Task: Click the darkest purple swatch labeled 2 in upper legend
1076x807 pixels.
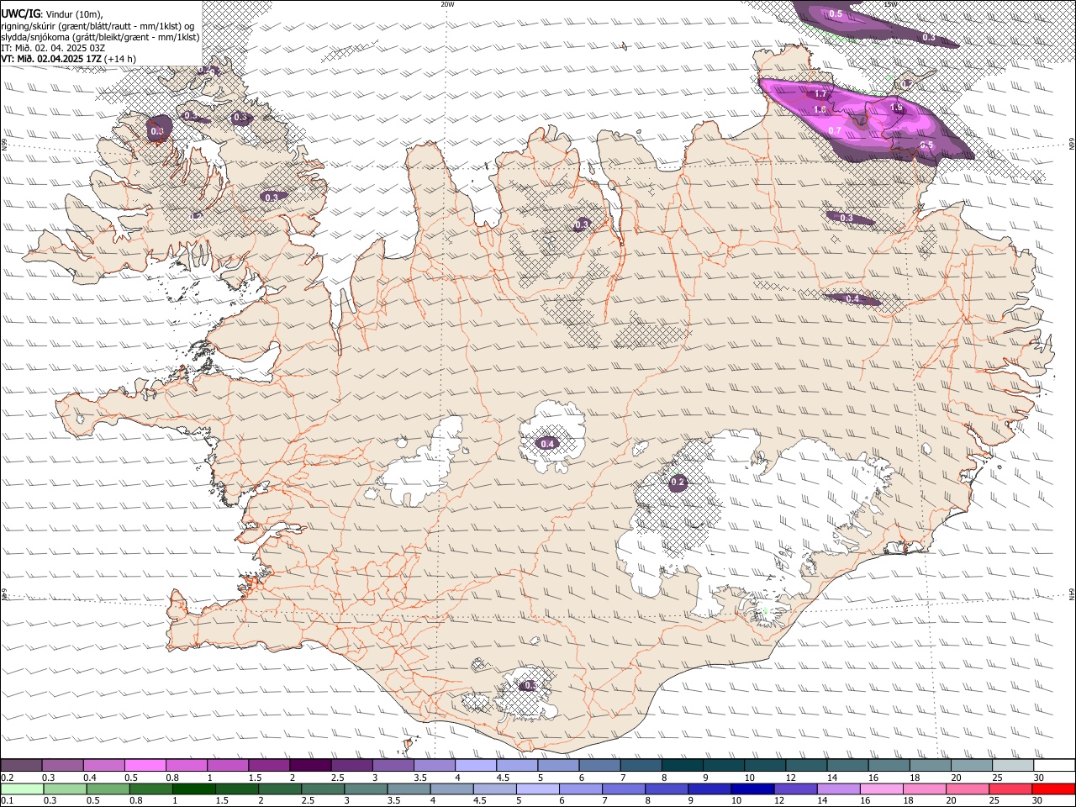Action: tap(311, 766)
